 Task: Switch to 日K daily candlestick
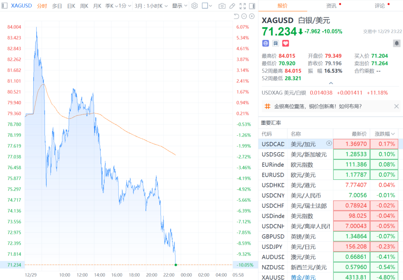coord(71,6)
